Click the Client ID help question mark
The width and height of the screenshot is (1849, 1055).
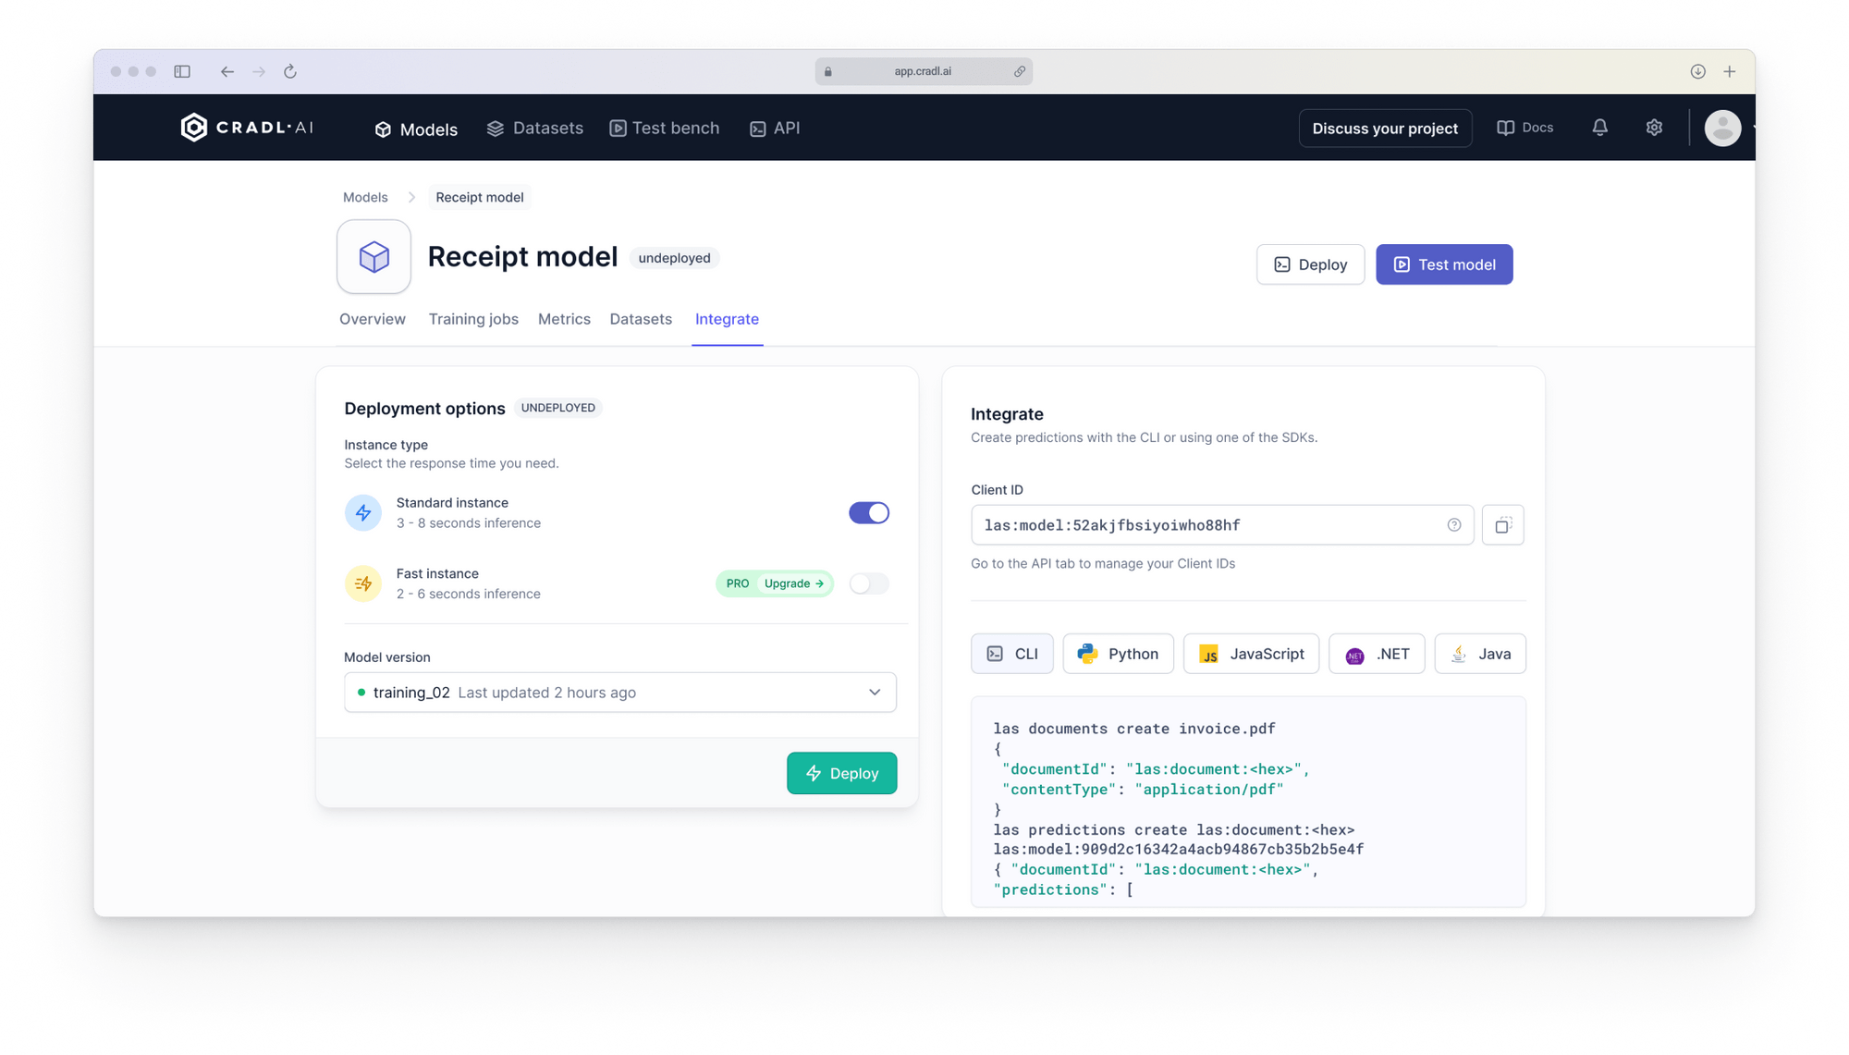point(1454,524)
